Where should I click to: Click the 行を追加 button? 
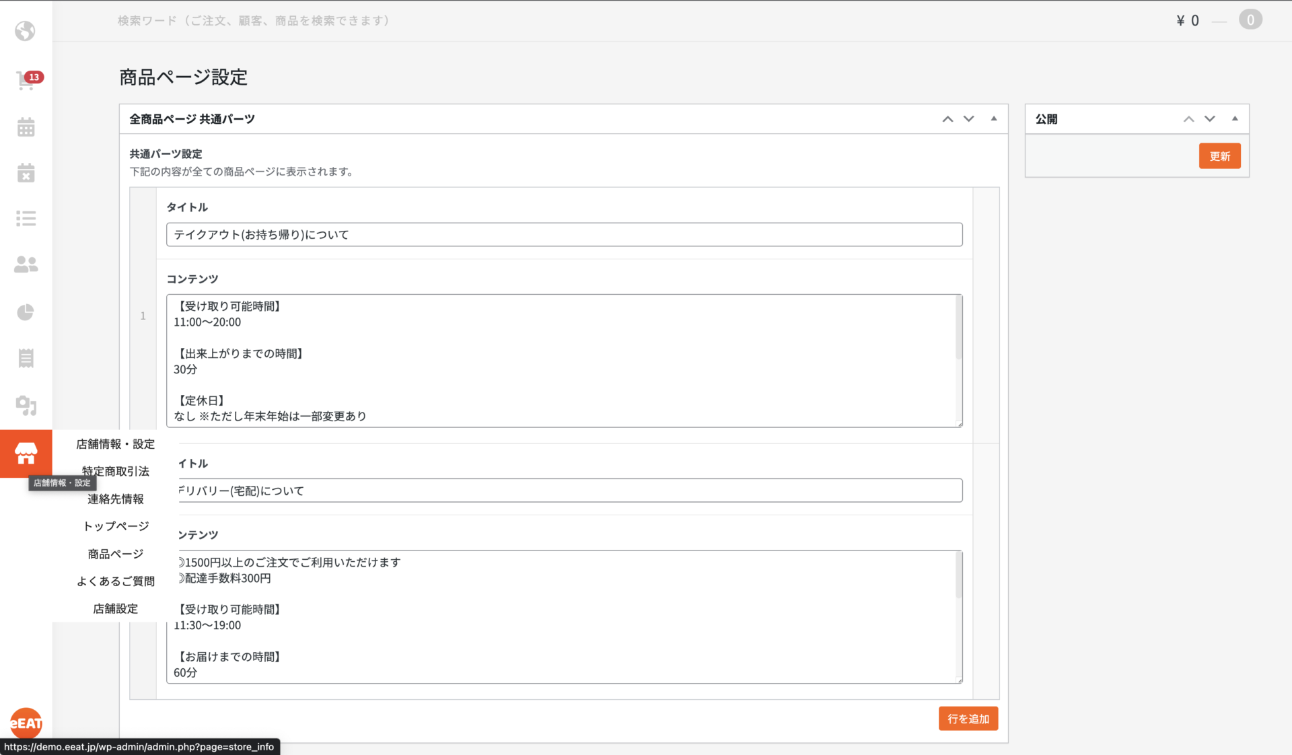[968, 719]
